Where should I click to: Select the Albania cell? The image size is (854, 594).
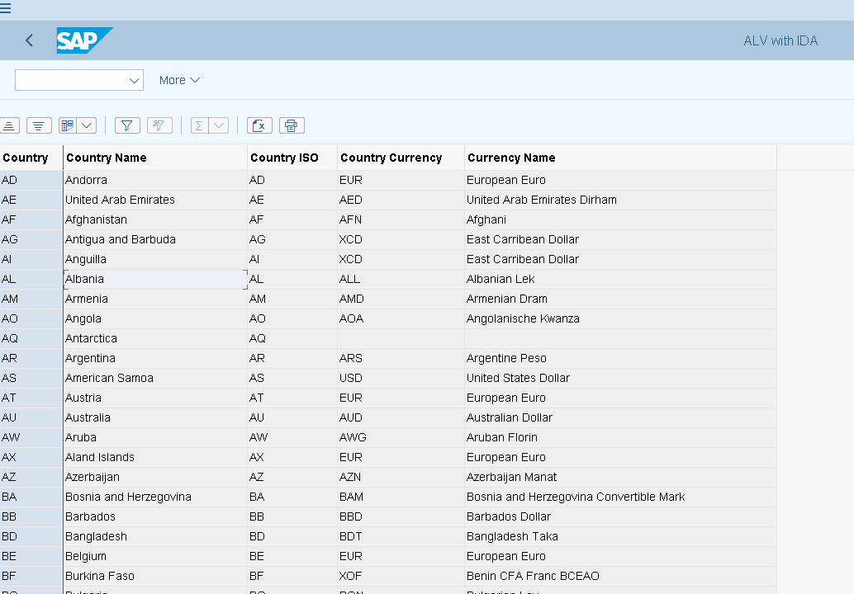click(x=155, y=279)
